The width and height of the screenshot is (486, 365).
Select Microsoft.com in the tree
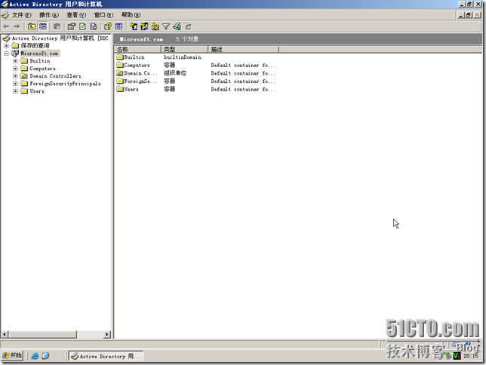tap(39, 54)
